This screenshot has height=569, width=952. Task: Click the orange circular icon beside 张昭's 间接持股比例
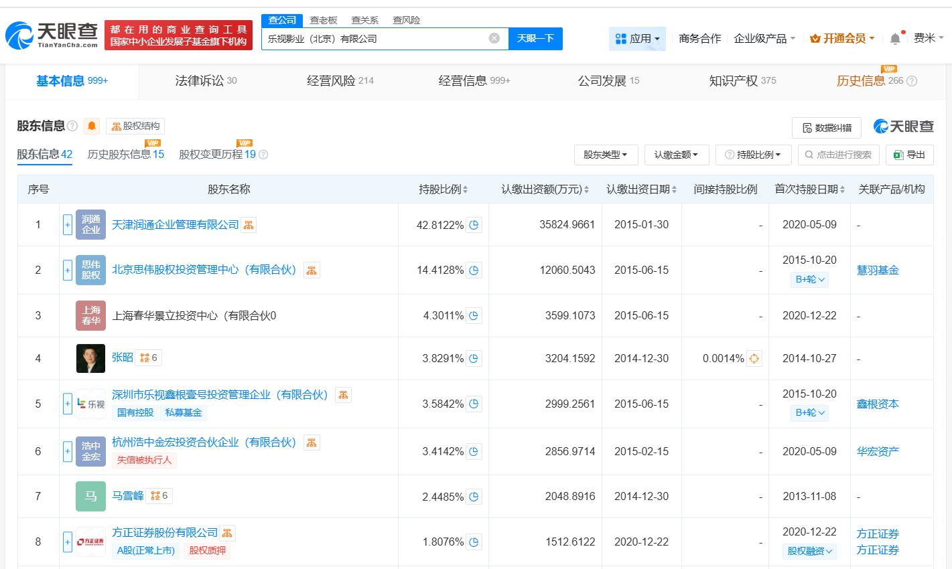(754, 358)
